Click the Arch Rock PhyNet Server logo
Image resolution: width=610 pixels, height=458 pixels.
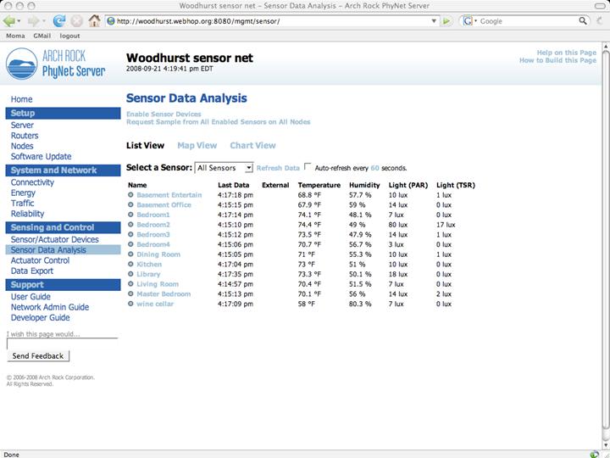click(x=56, y=64)
